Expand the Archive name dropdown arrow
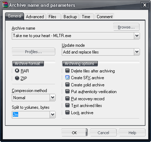This screenshot has width=151, height=142. (x=137, y=36)
